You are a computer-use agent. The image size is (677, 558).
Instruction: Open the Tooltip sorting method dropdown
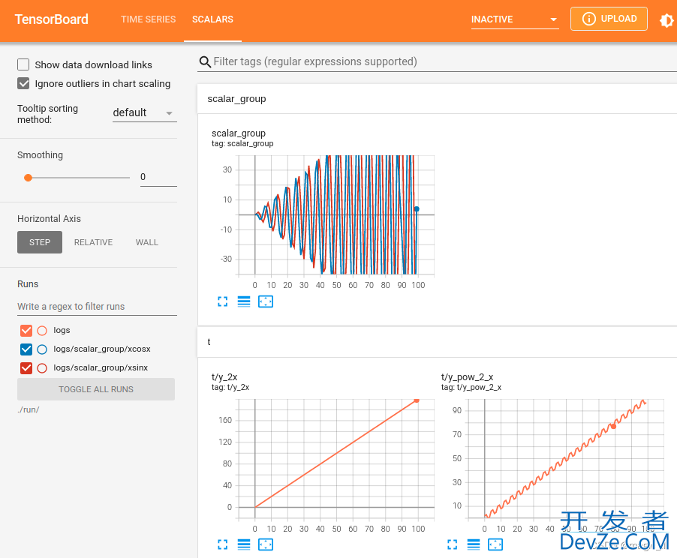(145, 113)
